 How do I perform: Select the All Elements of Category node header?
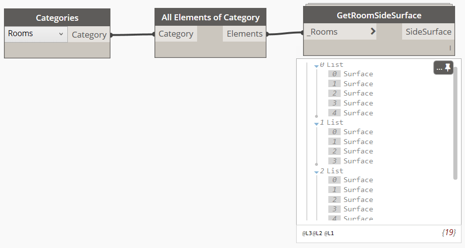pyautogui.click(x=210, y=17)
